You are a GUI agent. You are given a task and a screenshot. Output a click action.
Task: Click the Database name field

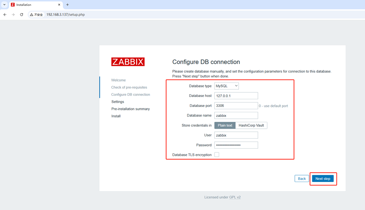(x=236, y=115)
